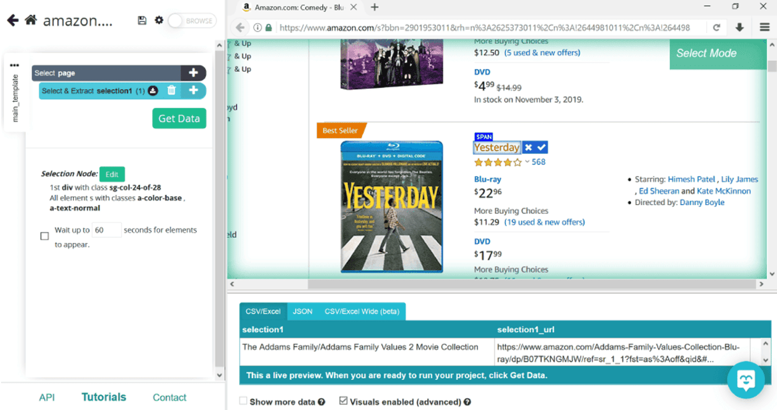Click the green Edit selection node button
This screenshot has width=777, height=410.
click(112, 174)
